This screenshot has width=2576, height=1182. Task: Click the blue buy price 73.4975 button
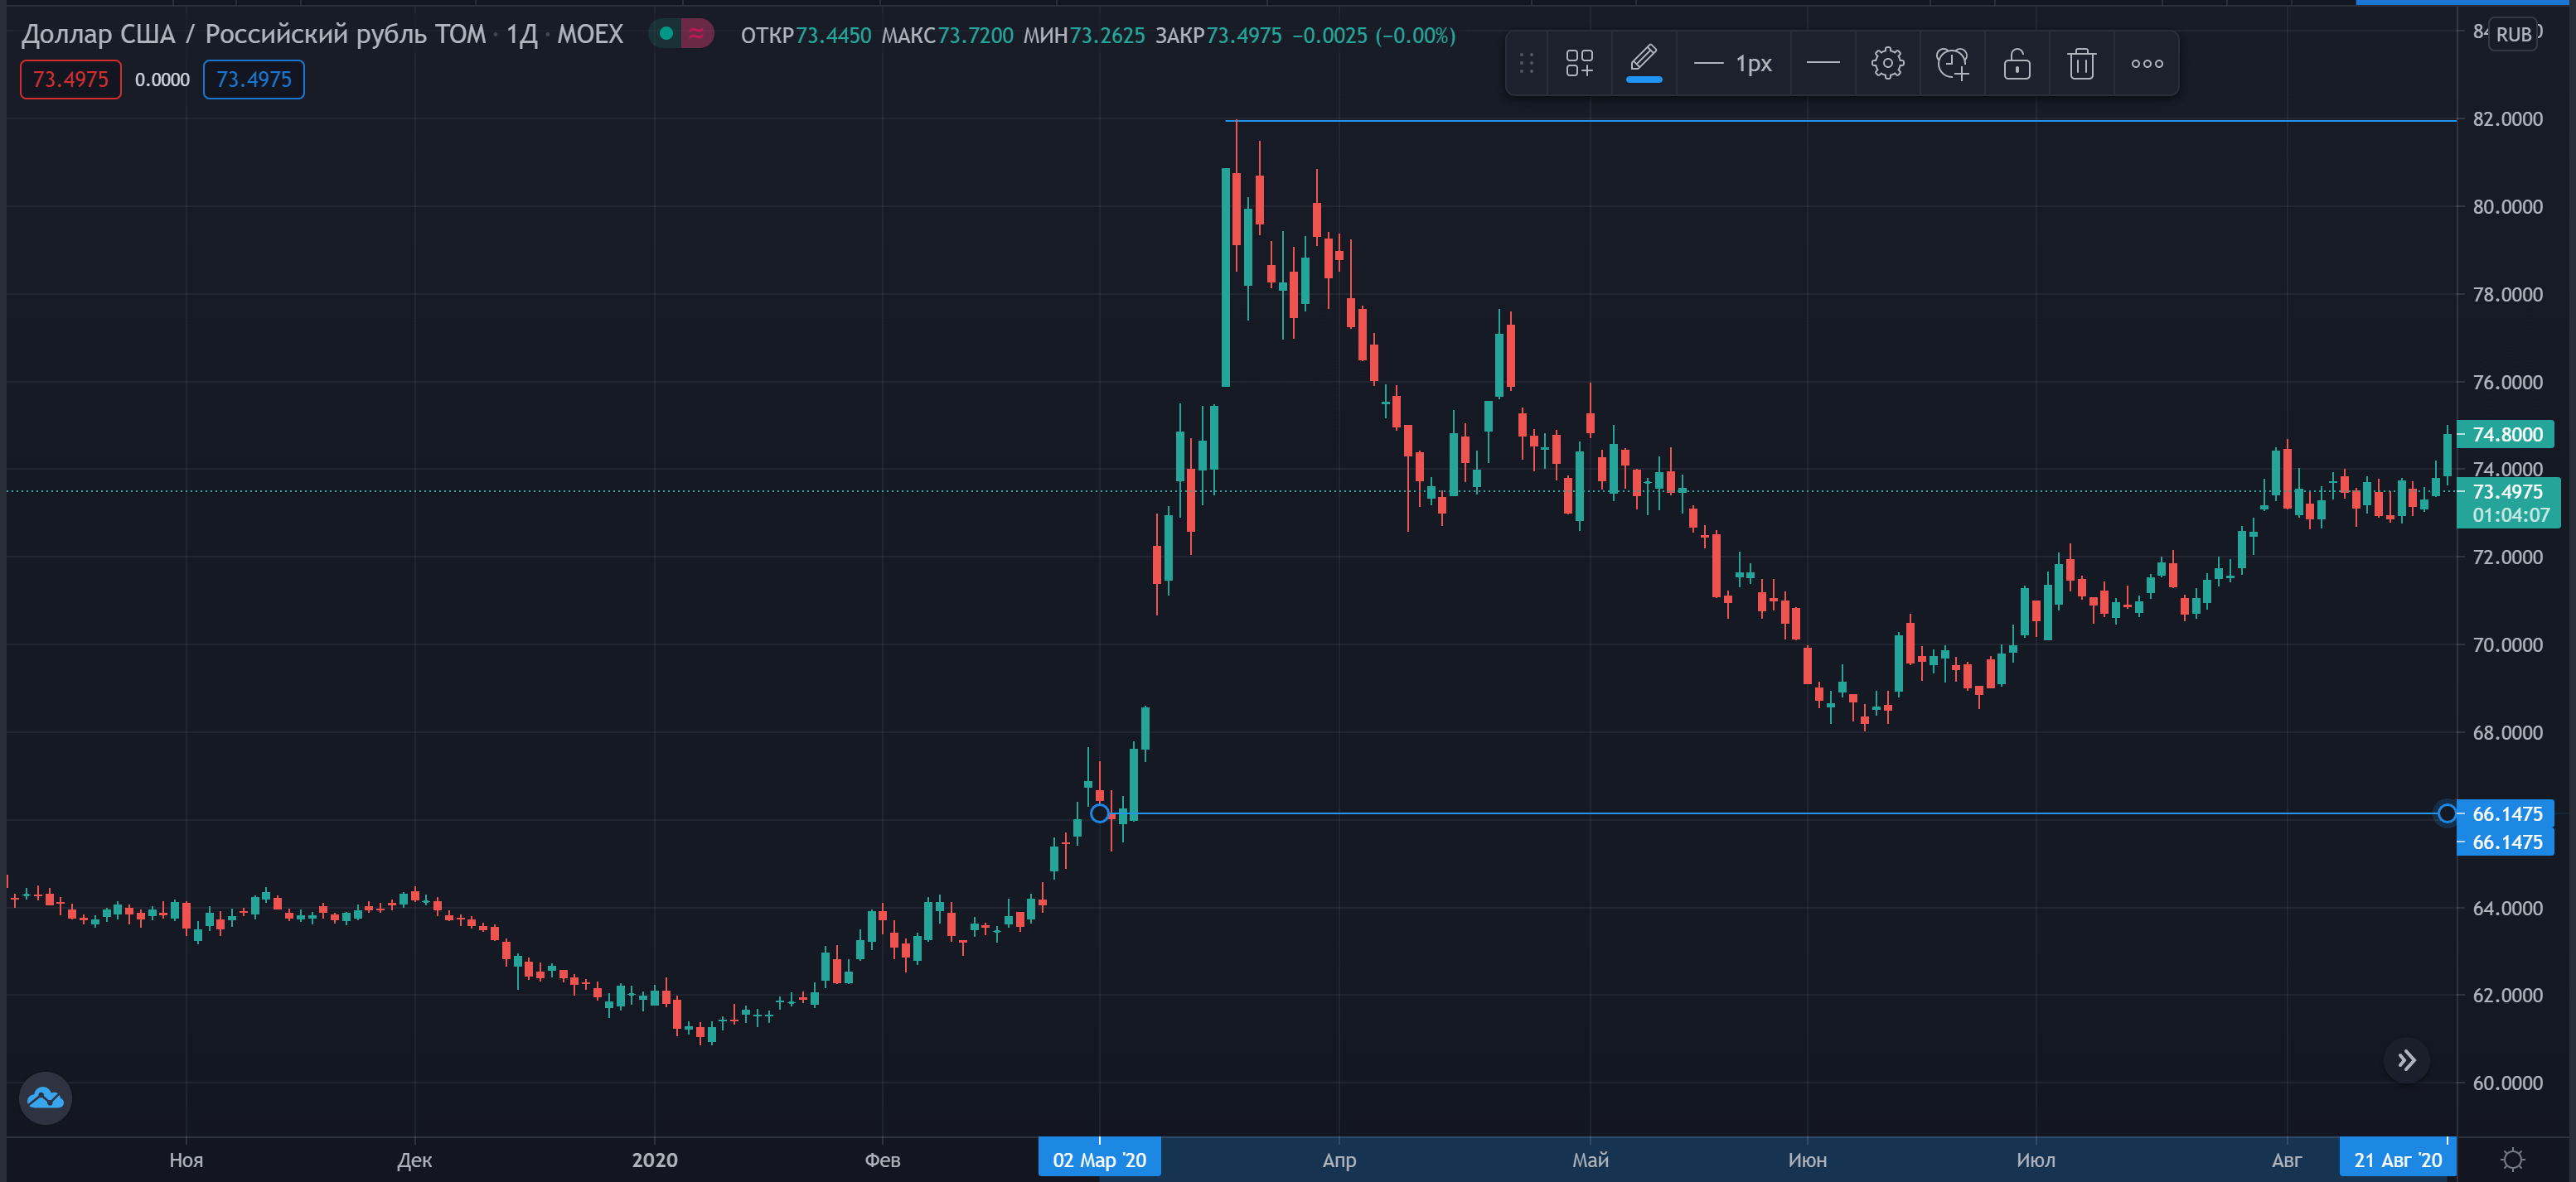tap(254, 80)
